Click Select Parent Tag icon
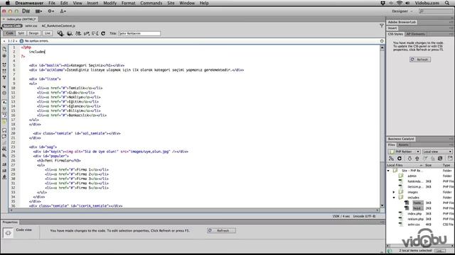The height and width of the screenshot is (255, 455). [x=4, y=86]
